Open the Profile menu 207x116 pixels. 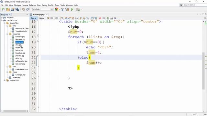tap(51, 5)
